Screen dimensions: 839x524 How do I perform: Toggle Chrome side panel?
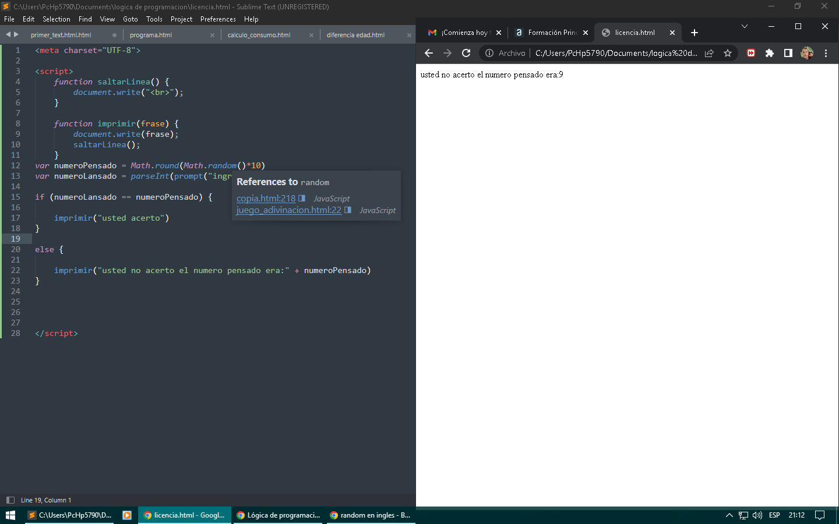788,53
